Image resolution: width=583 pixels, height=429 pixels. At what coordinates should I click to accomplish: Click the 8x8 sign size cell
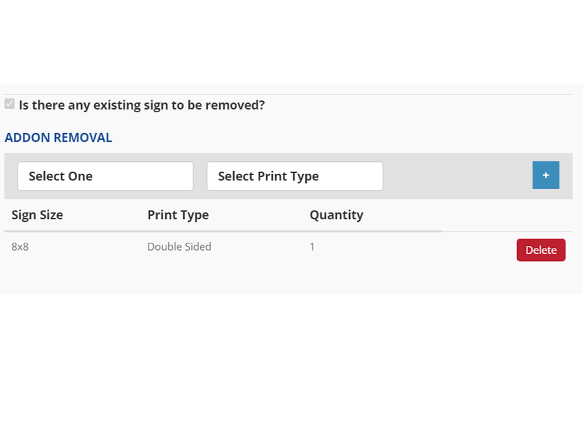tap(20, 247)
